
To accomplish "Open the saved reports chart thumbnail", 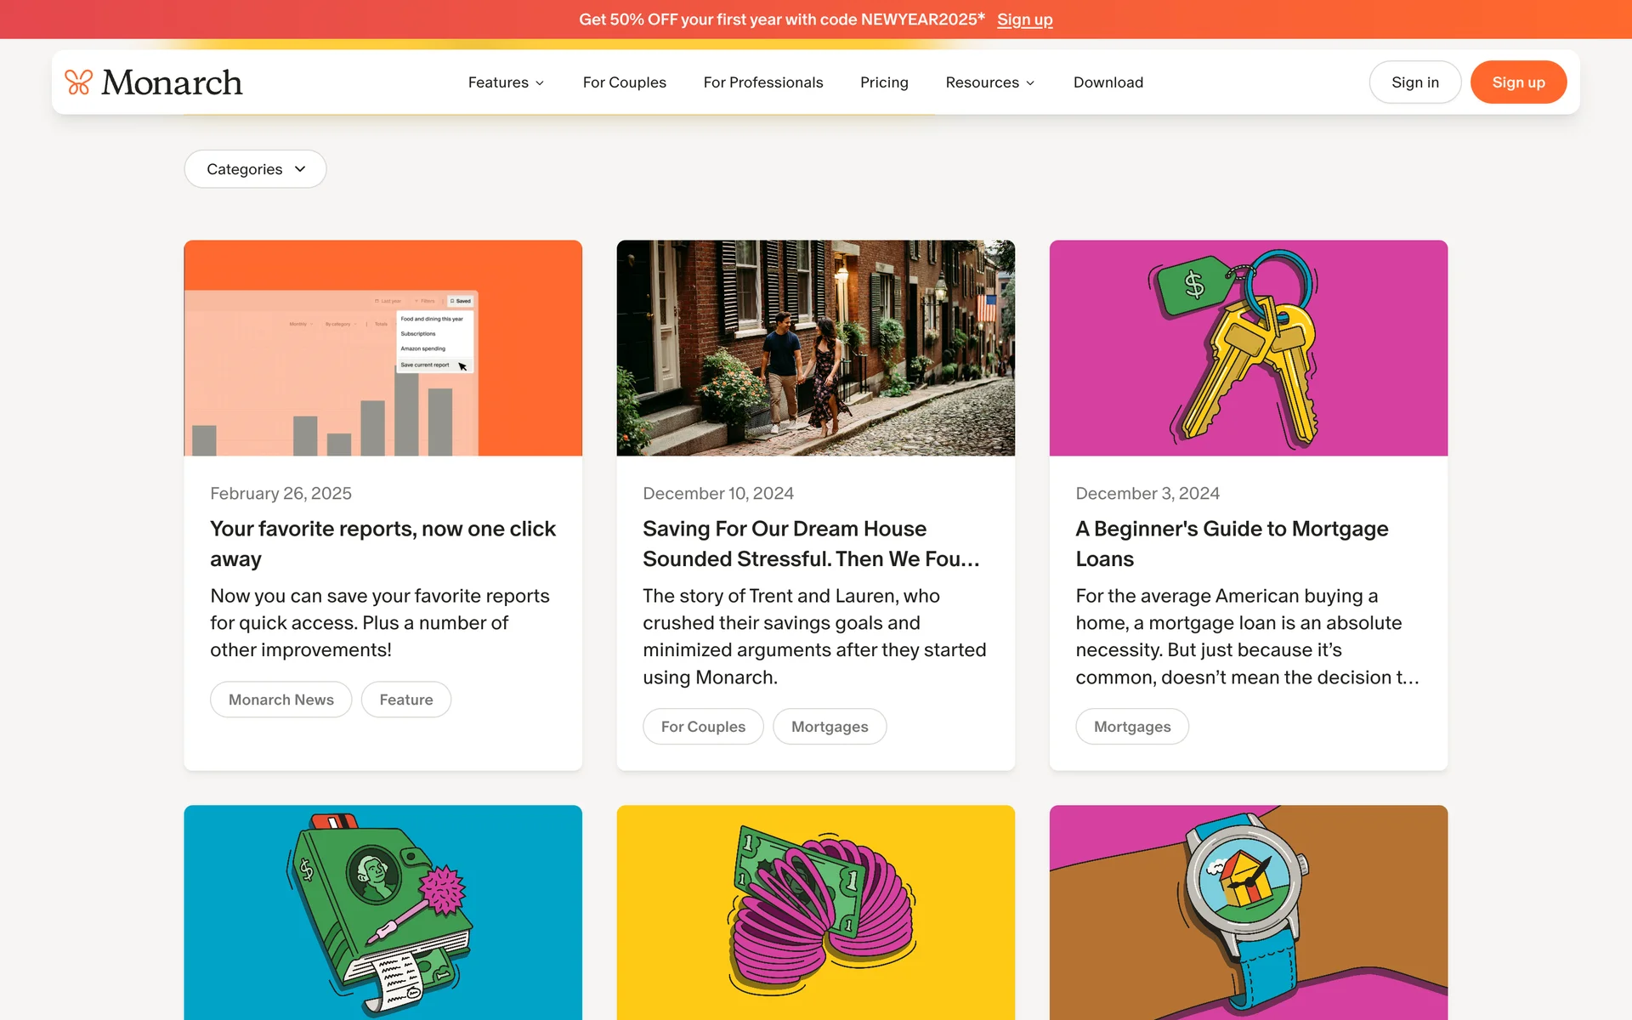I will (x=382, y=348).
